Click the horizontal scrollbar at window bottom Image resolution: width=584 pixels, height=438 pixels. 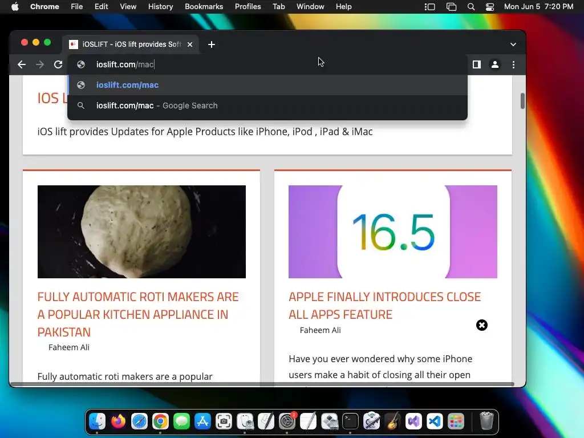click(262, 384)
